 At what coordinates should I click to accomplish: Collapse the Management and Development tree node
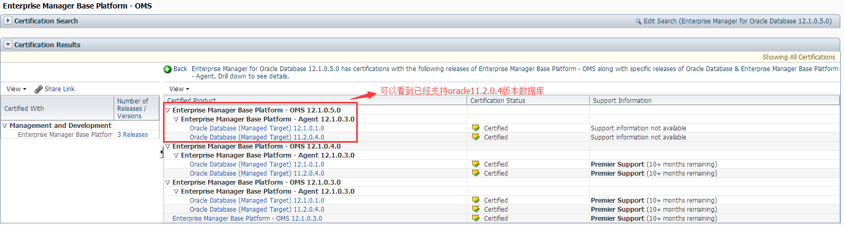(5, 126)
